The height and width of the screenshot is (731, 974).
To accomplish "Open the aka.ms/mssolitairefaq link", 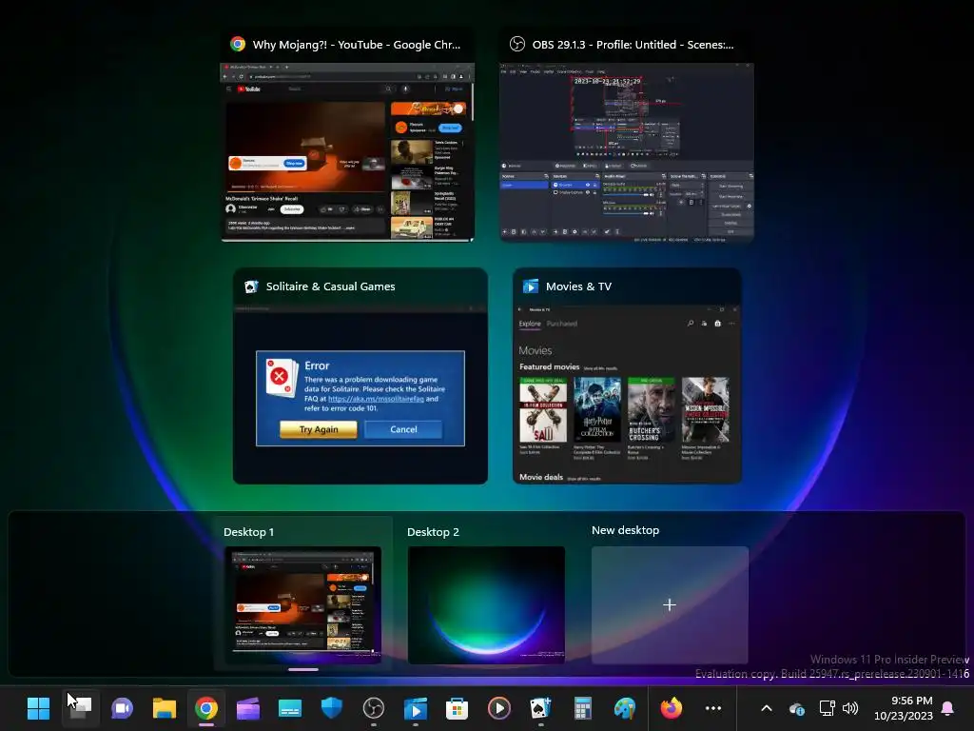I will coord(376,399).
